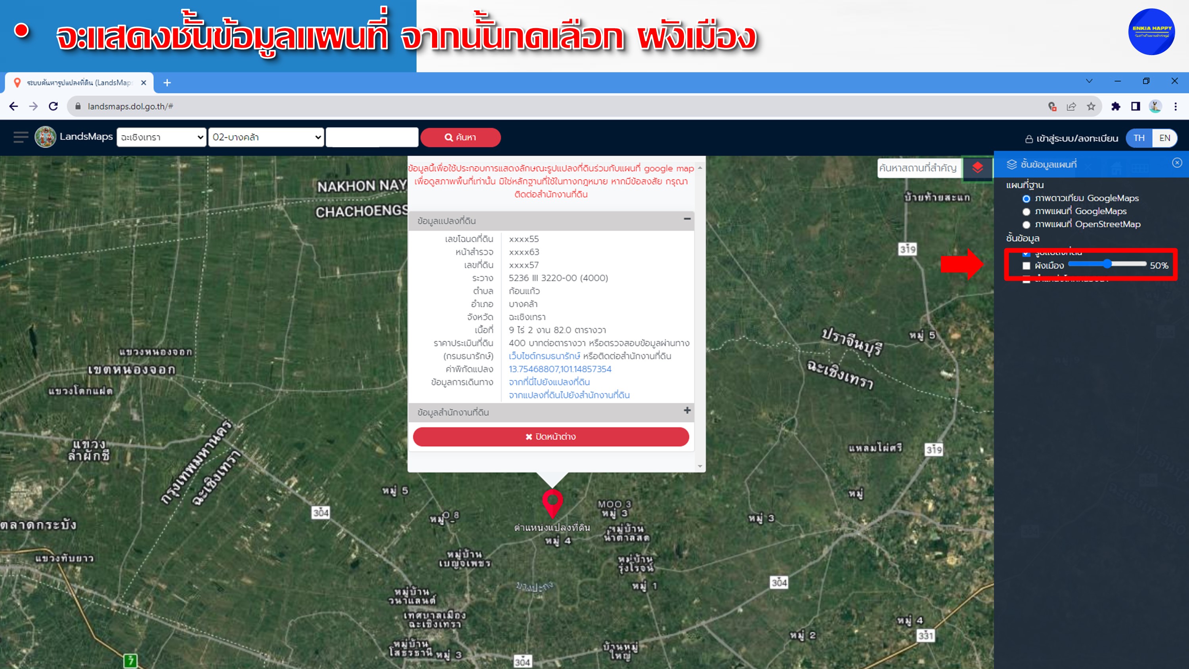Select the LandsMaps browser tab
1189x669 pixels.
[79, 83]
